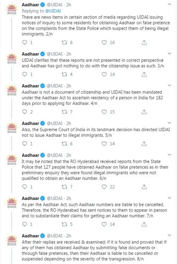Share the 3/n tweet about citizenship issue

(144, 74)
